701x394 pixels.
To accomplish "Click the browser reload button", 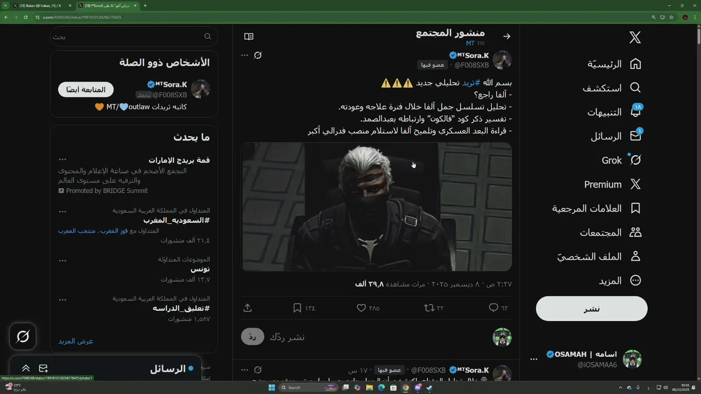I will [x=26, y=17].
